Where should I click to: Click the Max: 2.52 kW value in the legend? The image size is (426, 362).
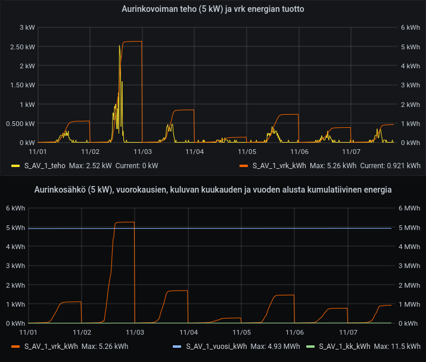(91, 165)
